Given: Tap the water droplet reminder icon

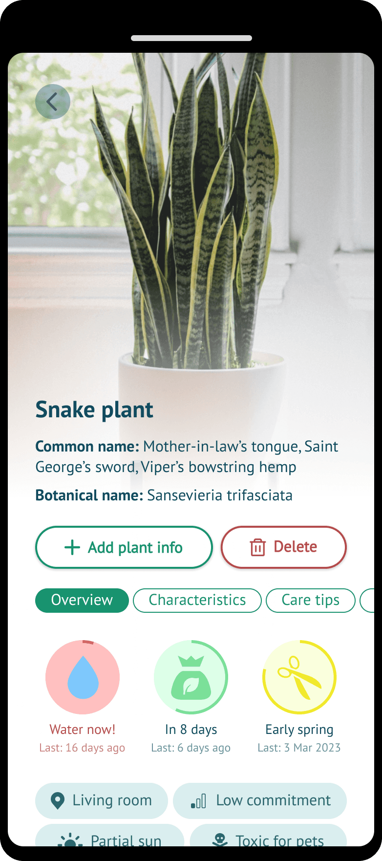Looking at the screenshot, I should point(83,677).
